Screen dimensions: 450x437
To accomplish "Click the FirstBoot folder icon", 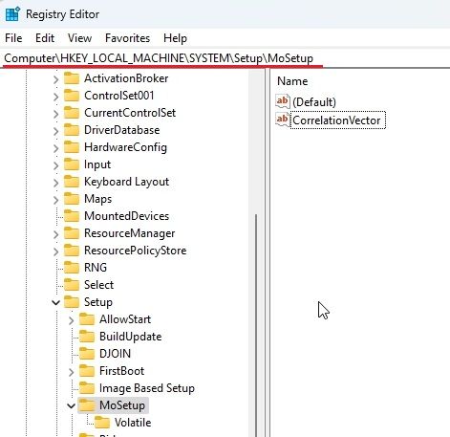I will [87, 371].
